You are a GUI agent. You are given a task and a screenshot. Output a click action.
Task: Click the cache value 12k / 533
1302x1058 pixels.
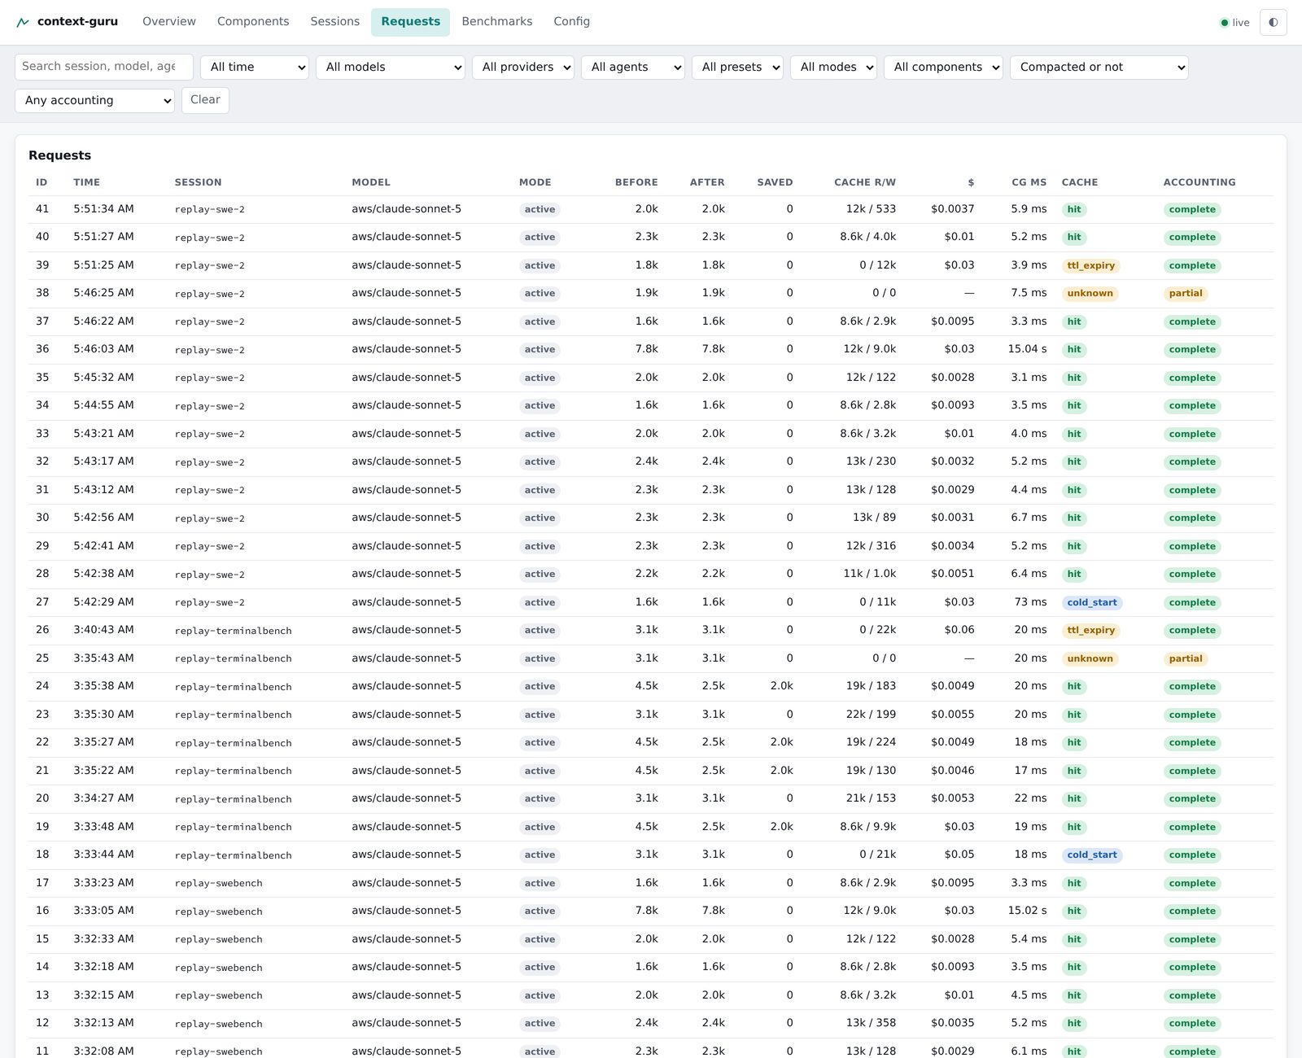tap(871, 209)
